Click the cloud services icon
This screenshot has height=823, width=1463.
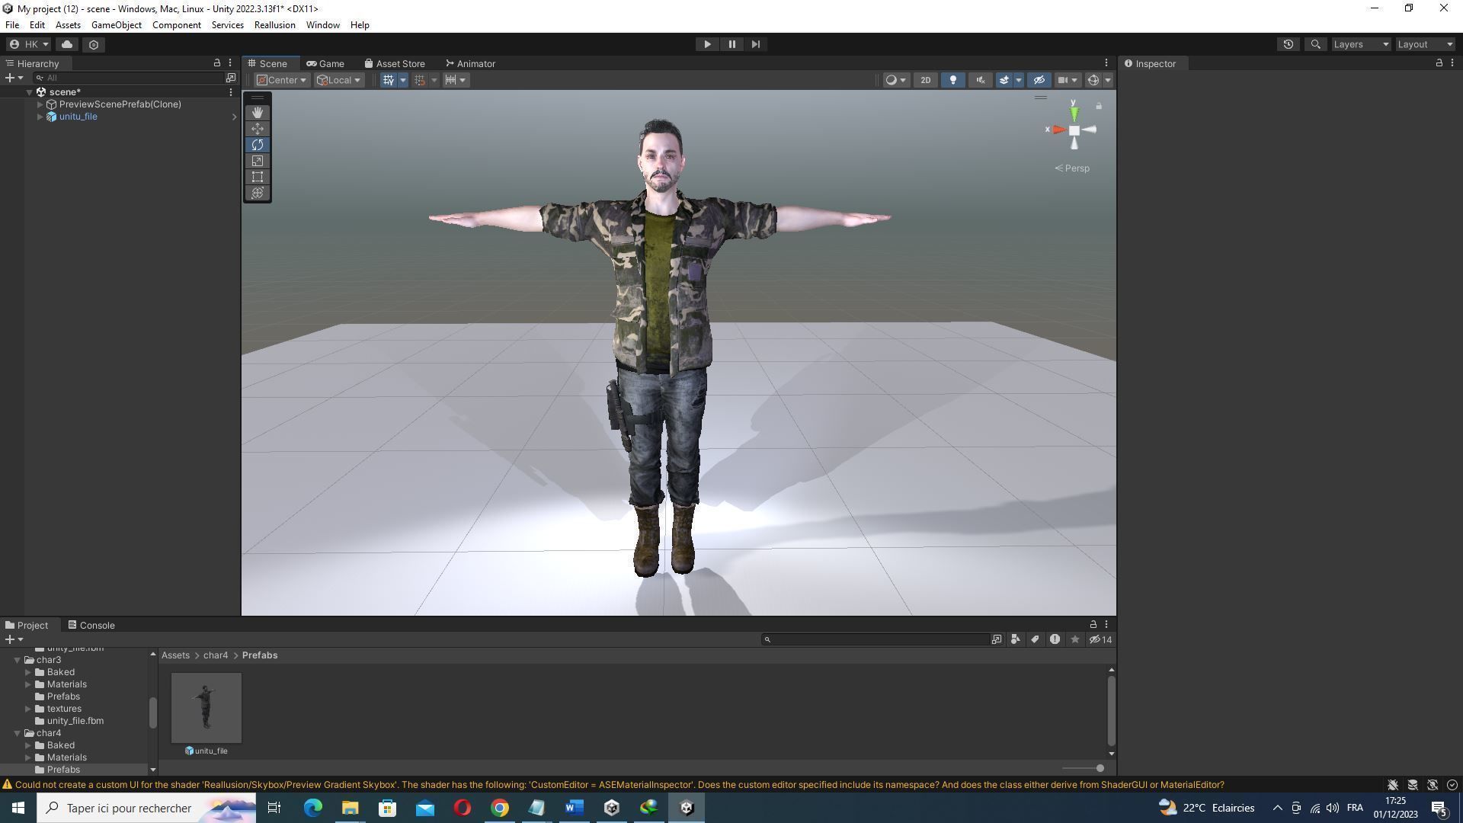point(67,44)
